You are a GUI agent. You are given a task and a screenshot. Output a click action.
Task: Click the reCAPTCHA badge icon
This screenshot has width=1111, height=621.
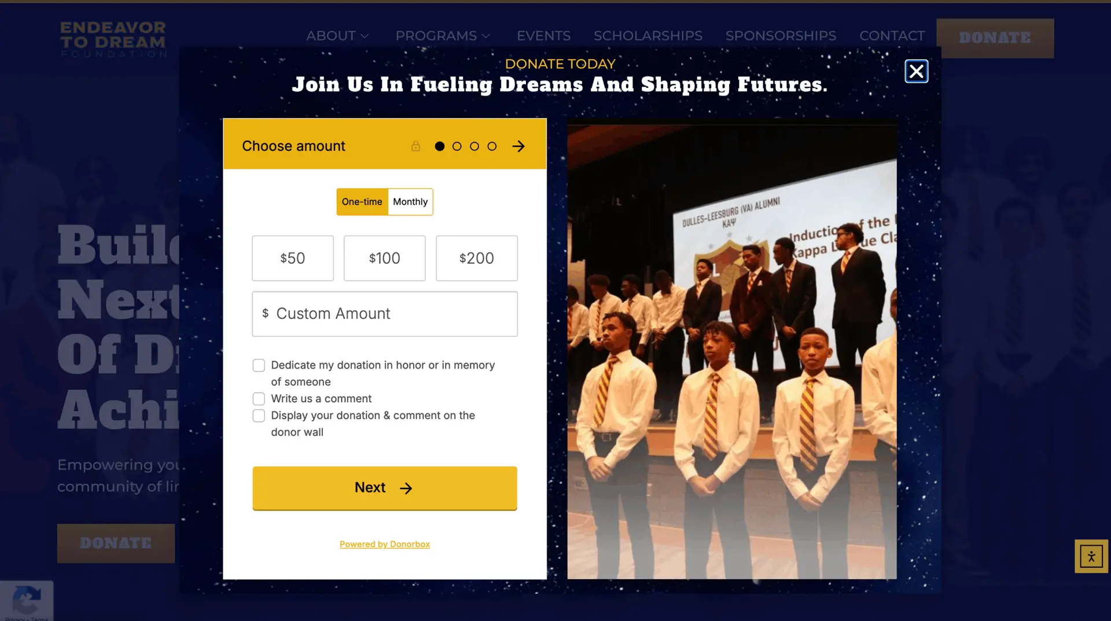click(27, 600)
